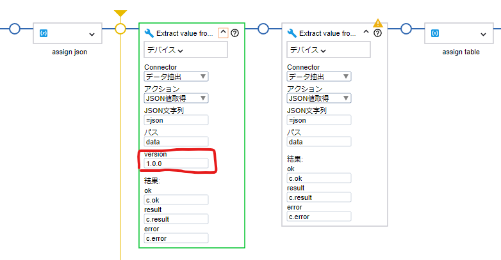This screenshot has width=501, height=260.
Task: Click c.result field in warning-flagged node
Action: click(319, 197)
